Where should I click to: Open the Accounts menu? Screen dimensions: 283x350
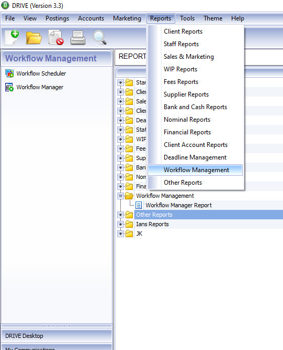click(x=91, y=18)
